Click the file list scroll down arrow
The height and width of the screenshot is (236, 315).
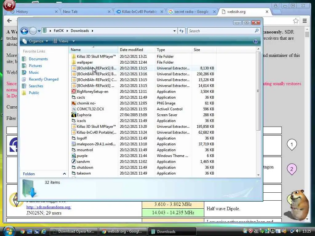pyautogui.click(x=258, y=175)
